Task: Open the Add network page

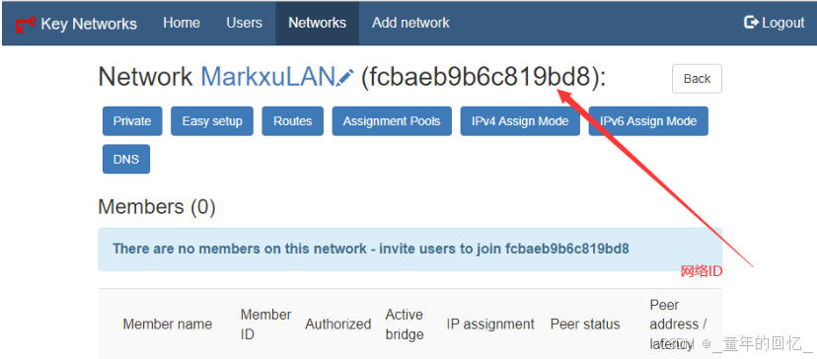Action: tap(410, 23)
